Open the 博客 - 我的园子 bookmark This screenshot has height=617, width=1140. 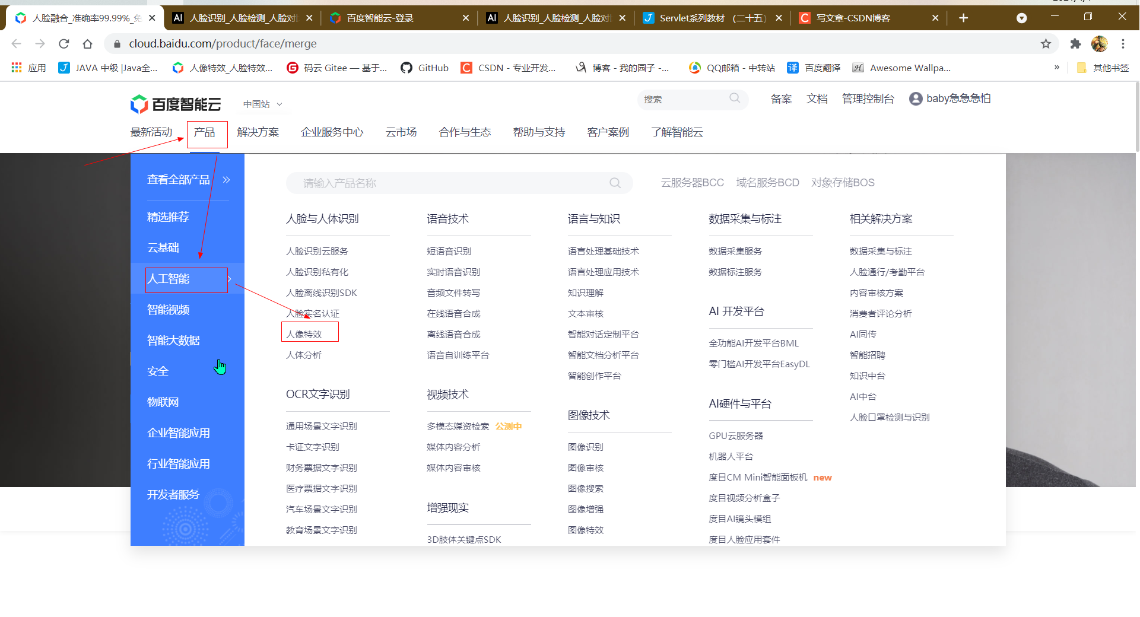pos(622,68)
